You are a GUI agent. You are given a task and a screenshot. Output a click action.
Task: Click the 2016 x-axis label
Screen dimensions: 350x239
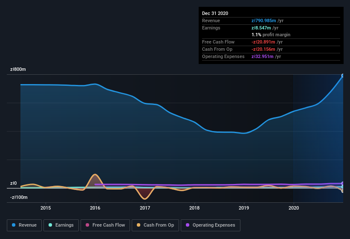point(95,208)
